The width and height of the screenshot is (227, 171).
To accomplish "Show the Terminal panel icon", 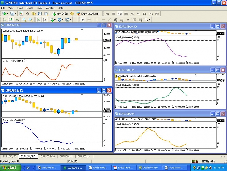I will (x=40, y=13).
